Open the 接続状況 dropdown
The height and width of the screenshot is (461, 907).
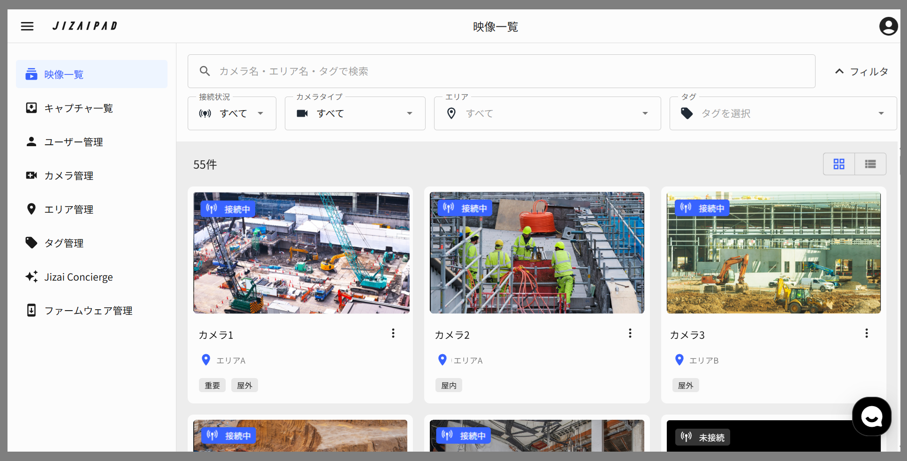(232, 113)
